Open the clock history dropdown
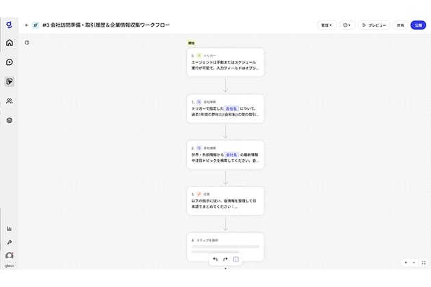Viewport: 431px width, 287px height. click(347, 25)
